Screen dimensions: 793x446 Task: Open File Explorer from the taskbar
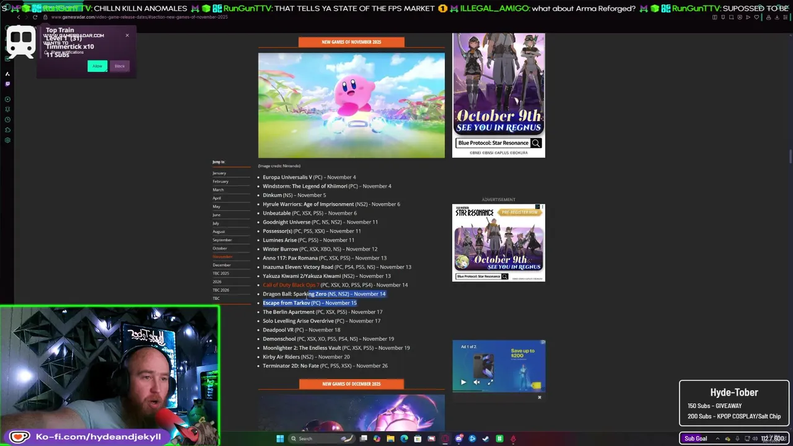point(390,439)
